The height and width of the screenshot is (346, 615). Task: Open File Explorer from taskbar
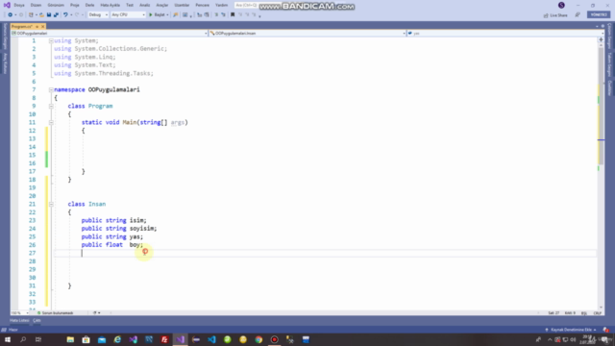click(70, 339)
